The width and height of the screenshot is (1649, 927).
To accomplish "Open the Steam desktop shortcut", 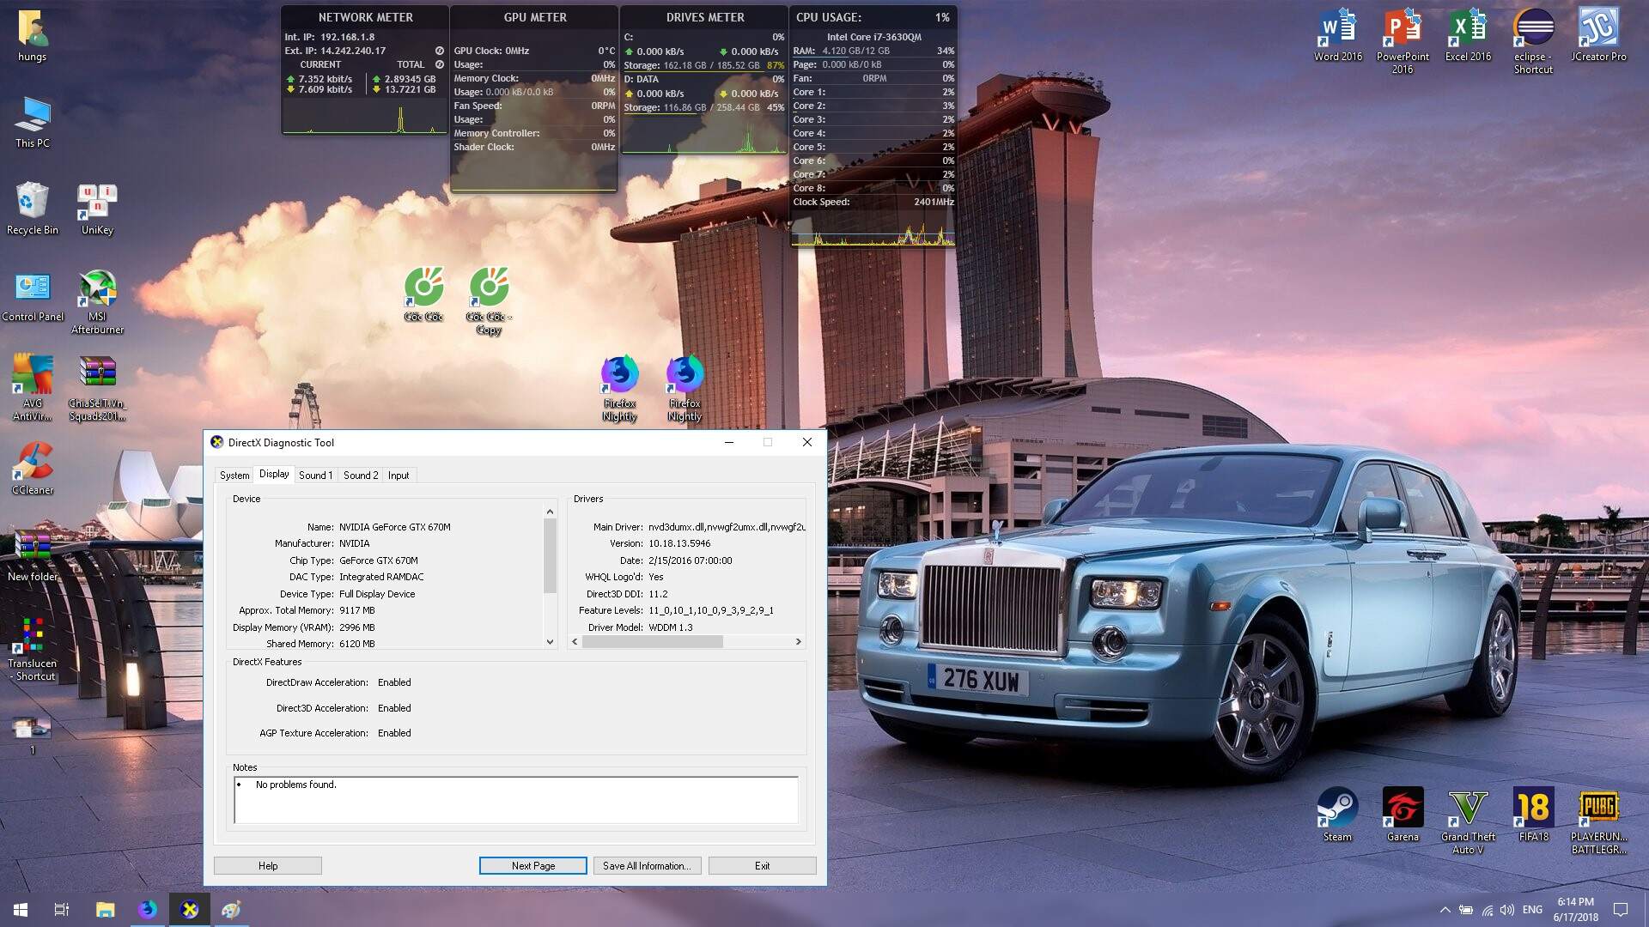I will coord(1337,809).
